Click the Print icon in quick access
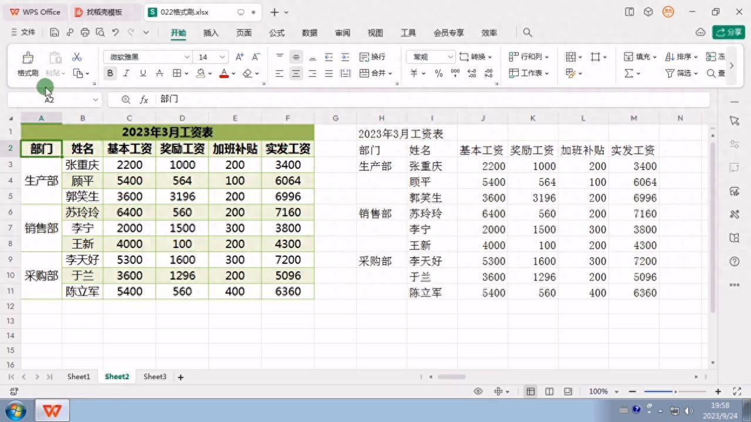The width and height of the screenshot is (751, 422). coord(85,33)
